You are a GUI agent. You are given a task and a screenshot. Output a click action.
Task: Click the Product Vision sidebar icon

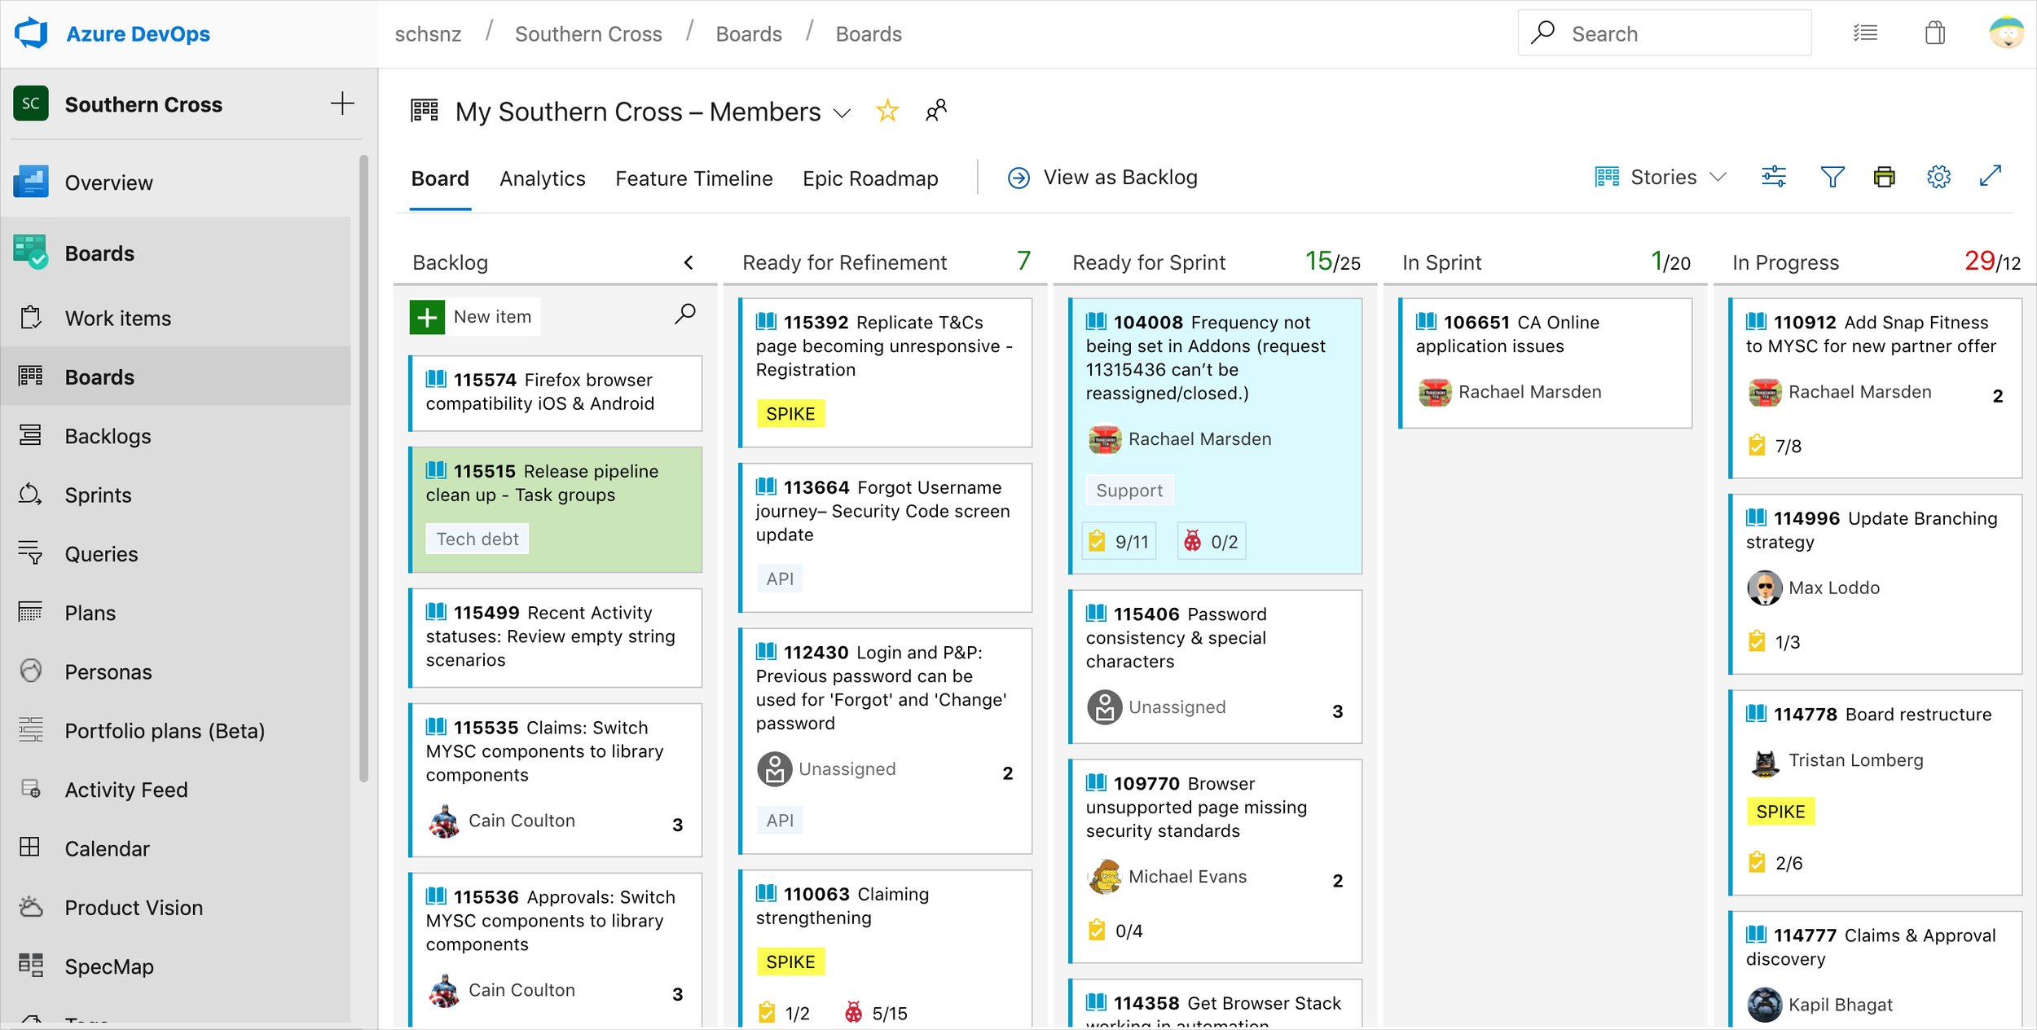[31, 906]
